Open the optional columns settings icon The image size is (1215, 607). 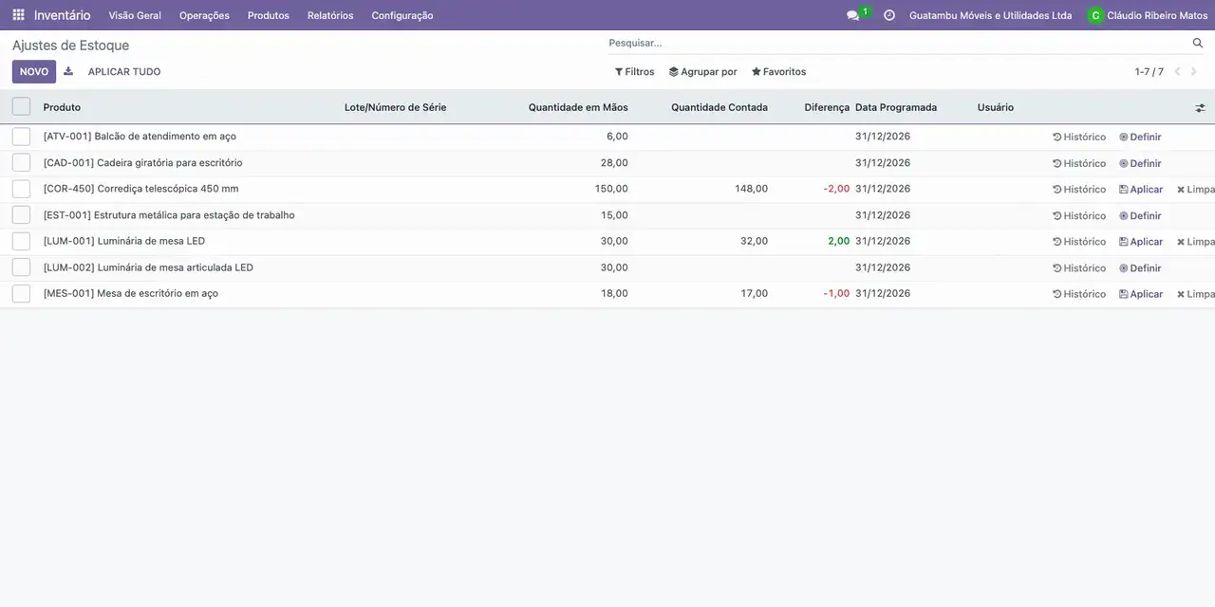(1200, 108)
